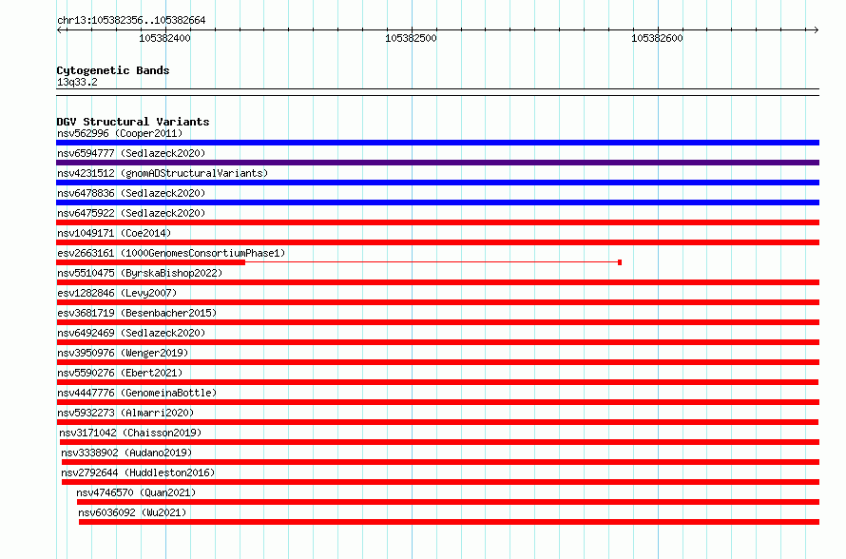The width and height of the screenshot is (846, 559).
Task: Select the purple bar of nsv6594777
Action: point(437,163)
